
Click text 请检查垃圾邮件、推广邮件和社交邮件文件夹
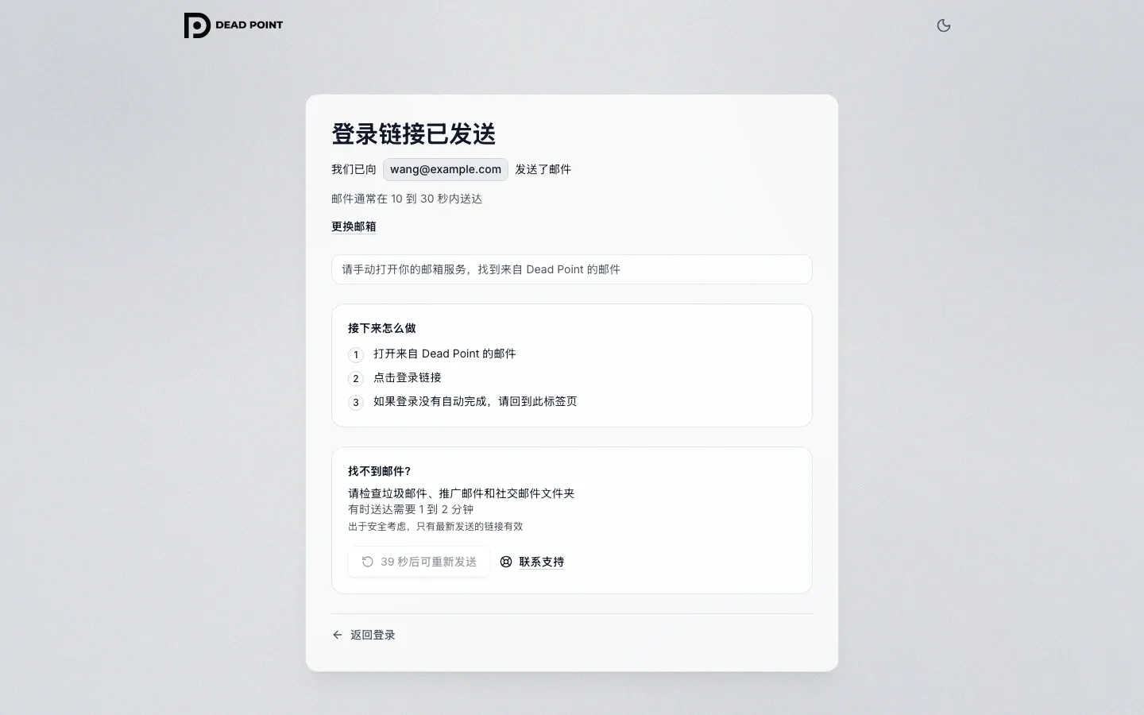click(x=461, y=493)
